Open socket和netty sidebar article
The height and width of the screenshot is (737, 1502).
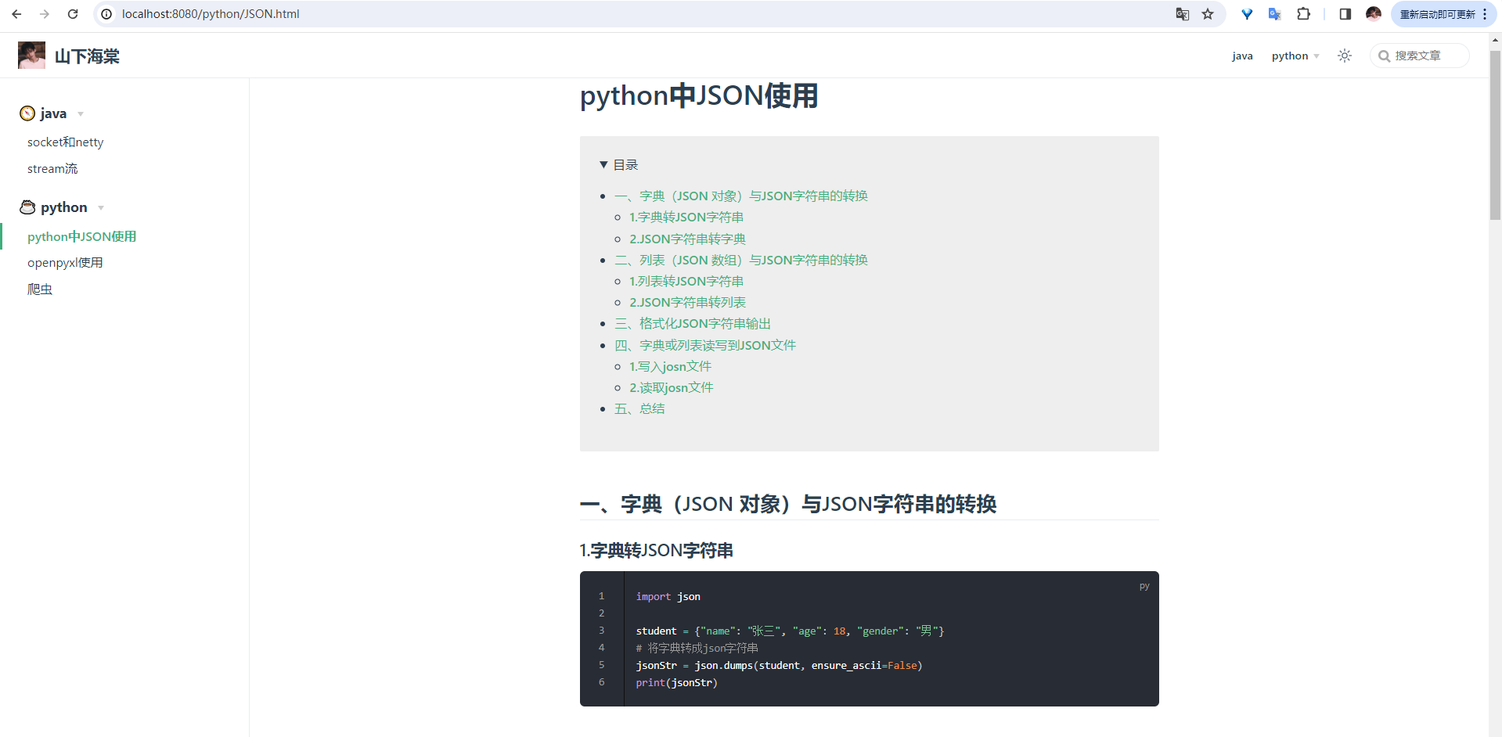66,142
